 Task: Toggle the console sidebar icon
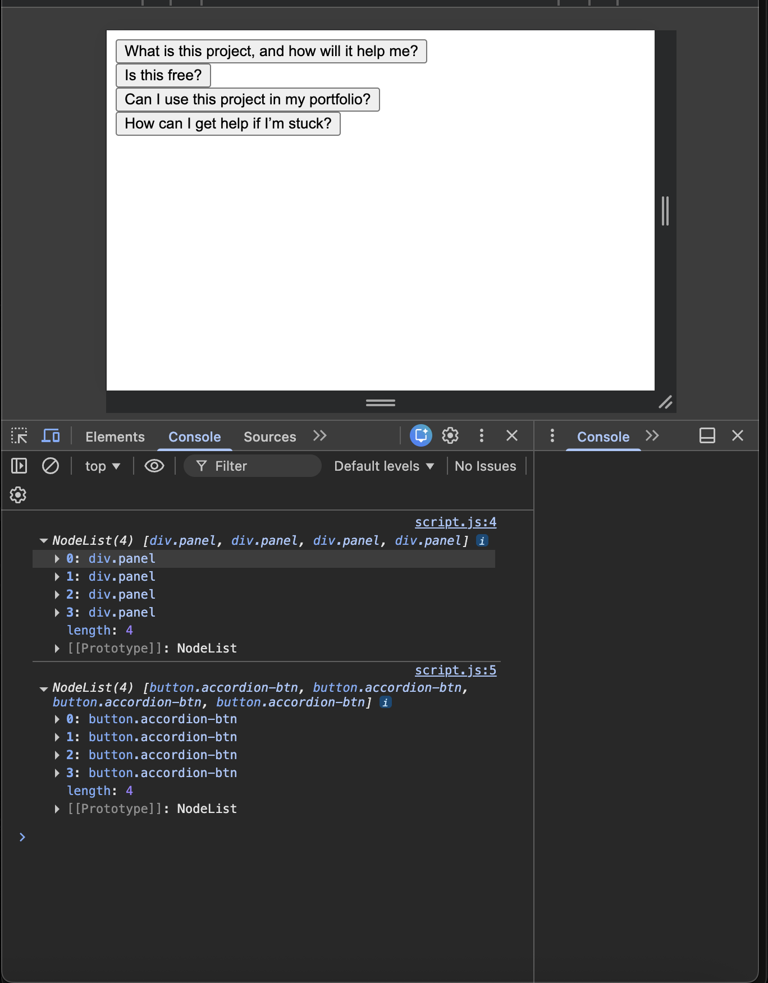19,466
